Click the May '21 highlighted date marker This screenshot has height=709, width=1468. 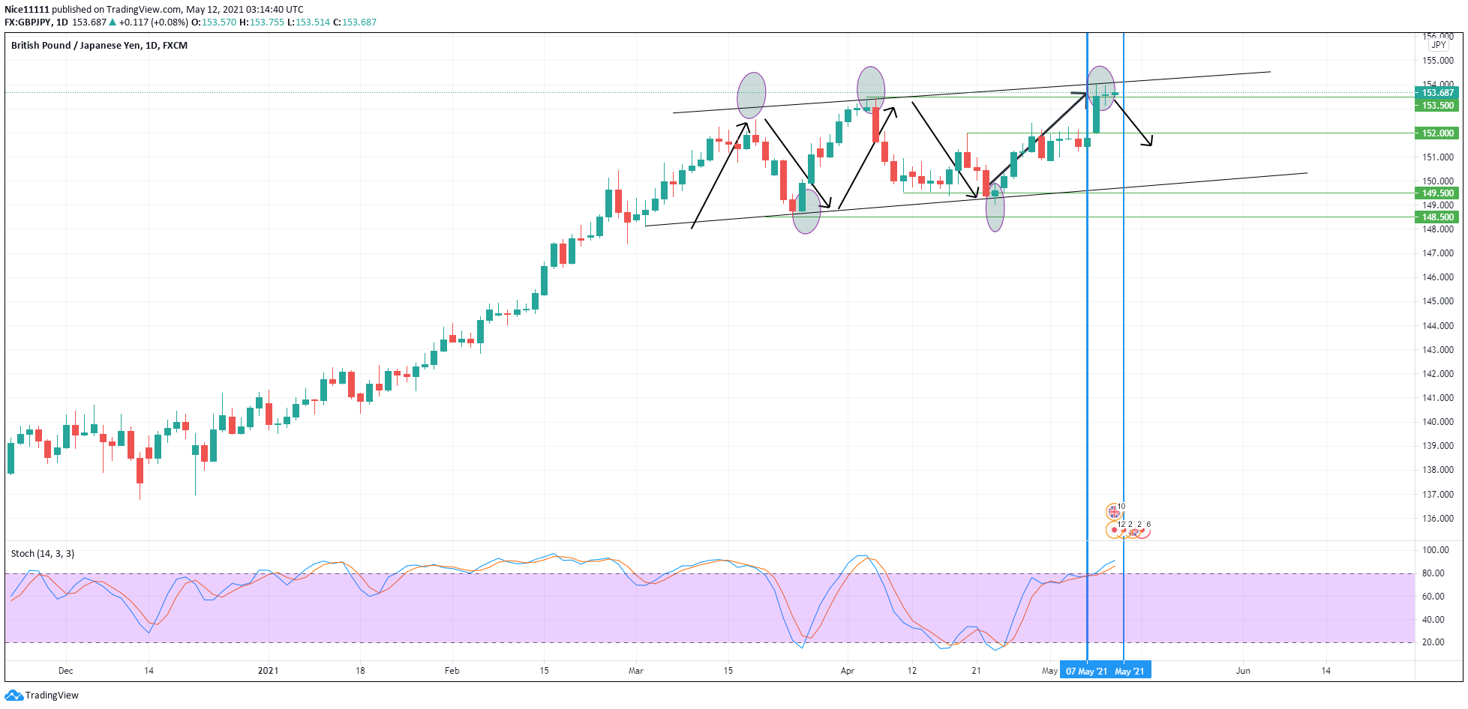[1130, 671]
